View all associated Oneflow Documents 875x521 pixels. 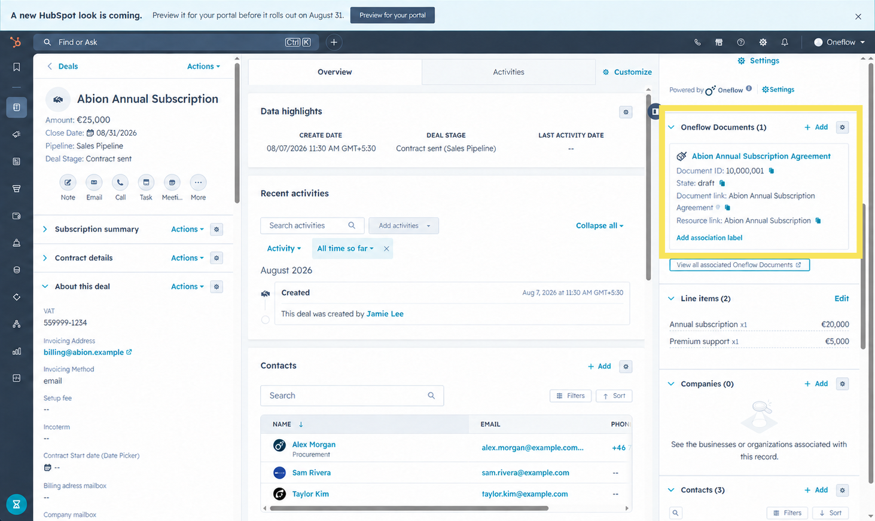739,265
